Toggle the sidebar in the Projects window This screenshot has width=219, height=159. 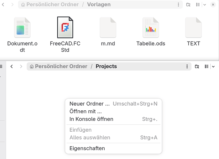point(1,66)
